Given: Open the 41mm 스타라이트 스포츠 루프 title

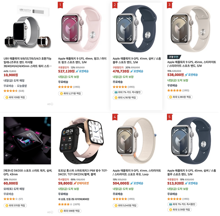Looking at the screenshot, I should [x=137, y=172].
